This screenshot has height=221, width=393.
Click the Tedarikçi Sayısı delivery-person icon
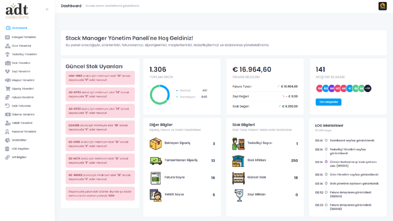(x=238, y=144)
